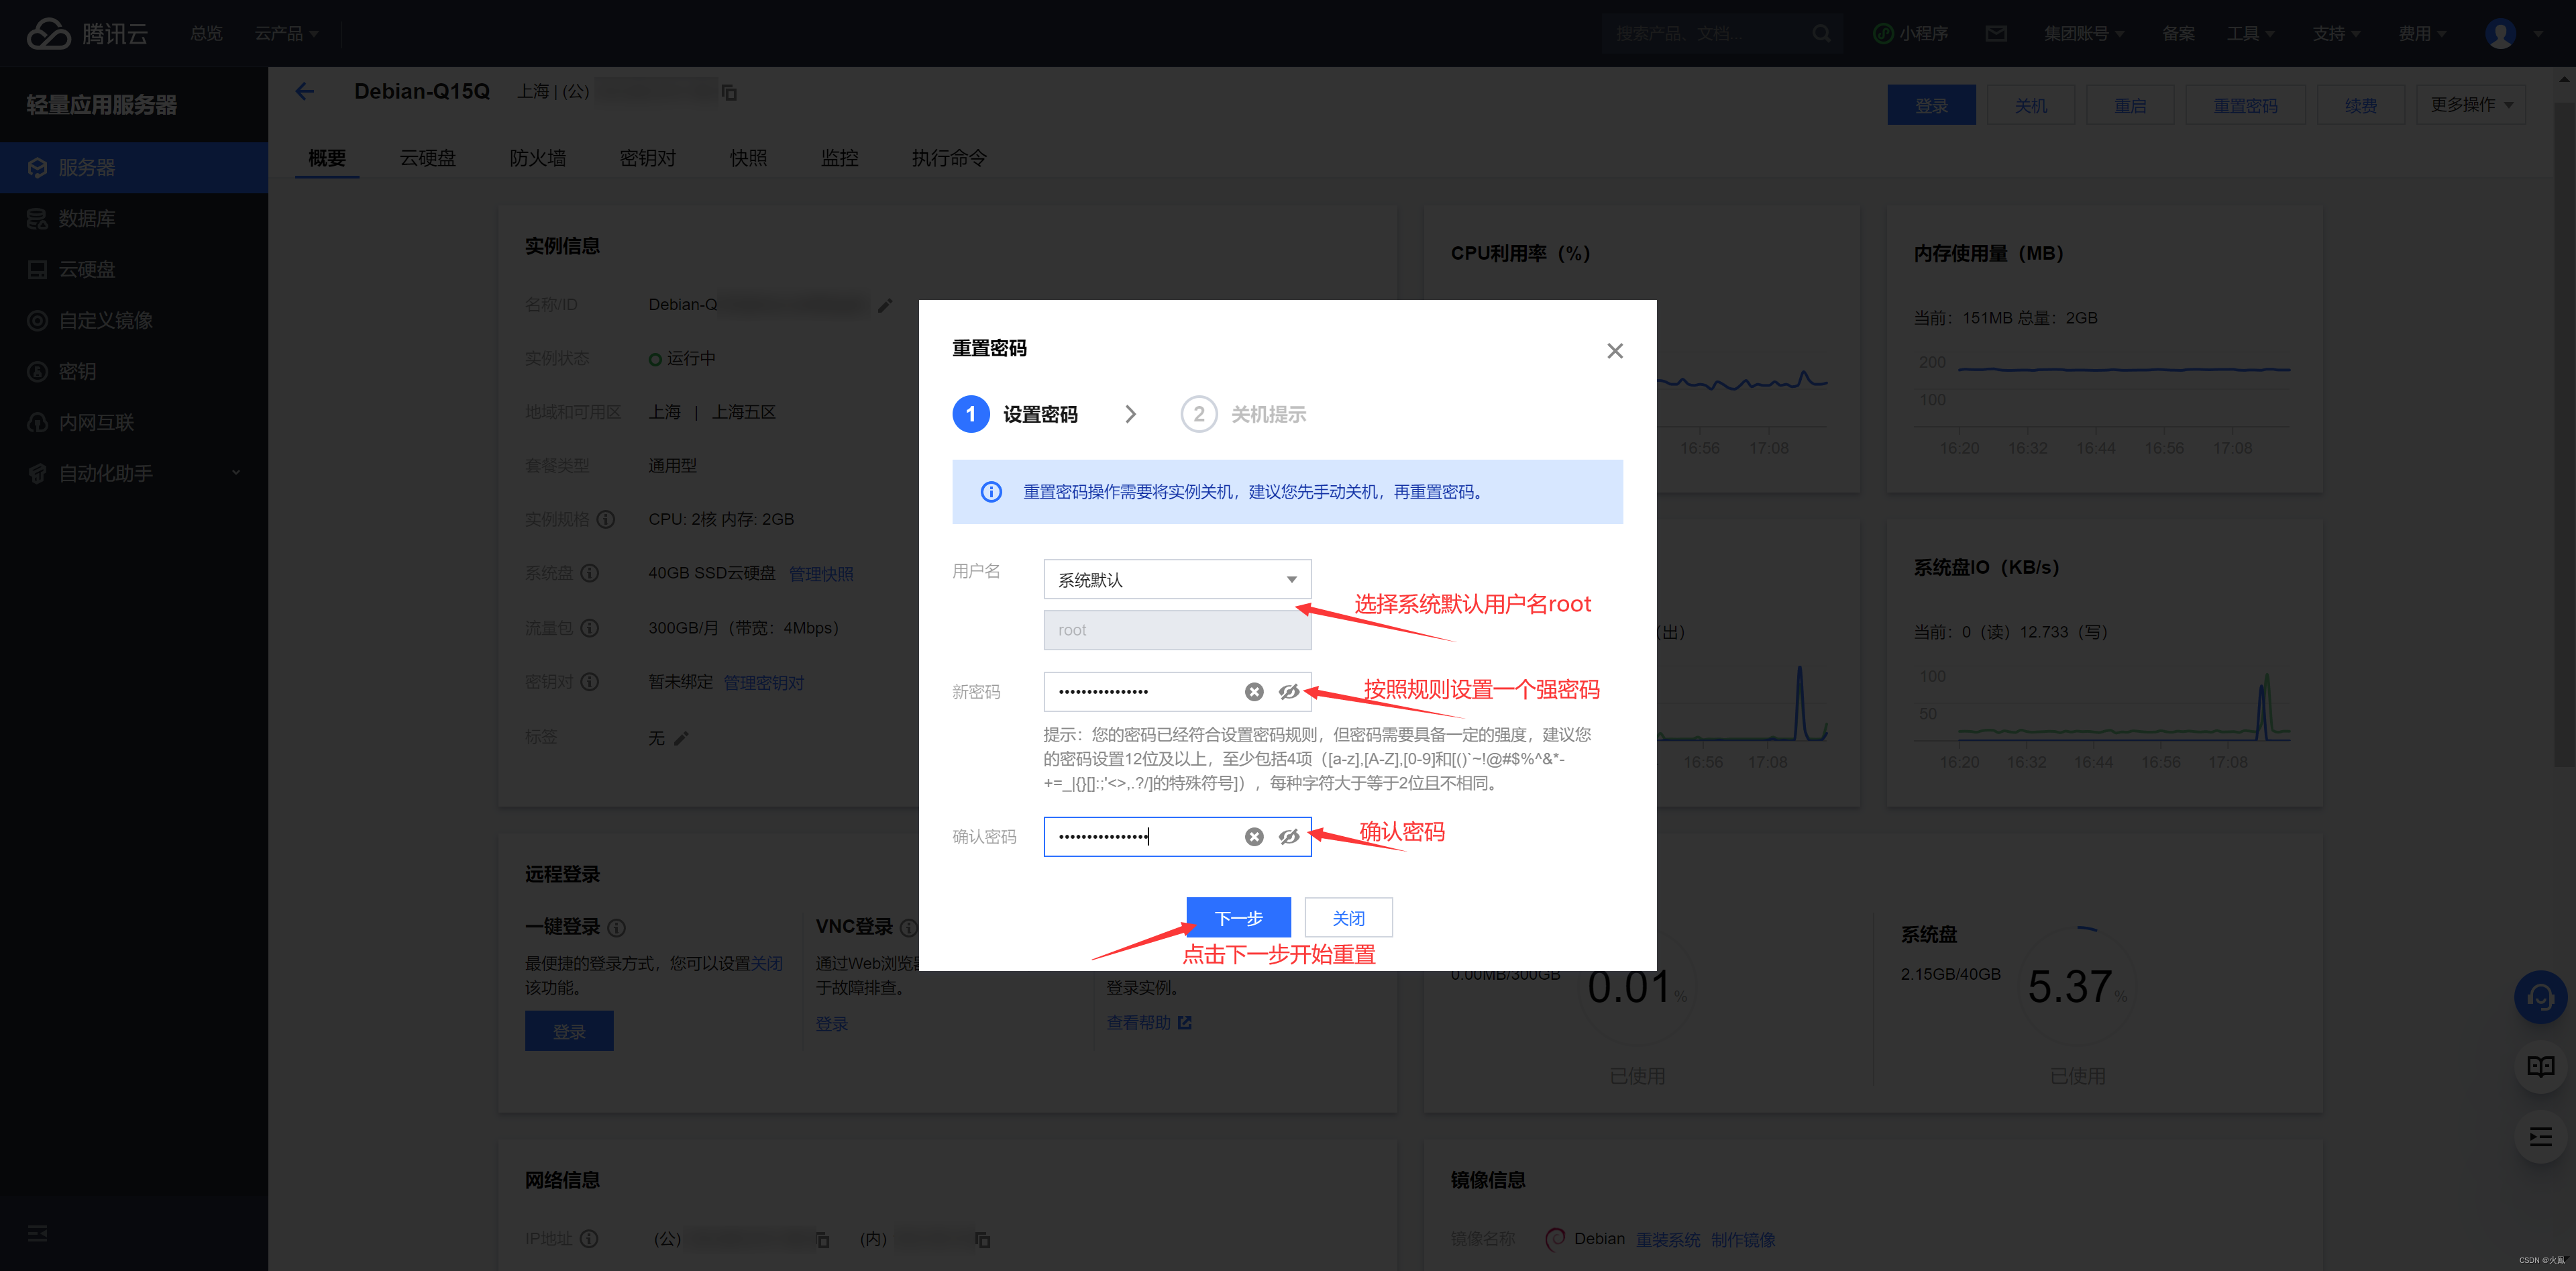The width and height of the screenshot is (2576, 1271).
Task: Click the search magnifier icon in top bar
Action: pyautogui.click(x=1821, y=33)
